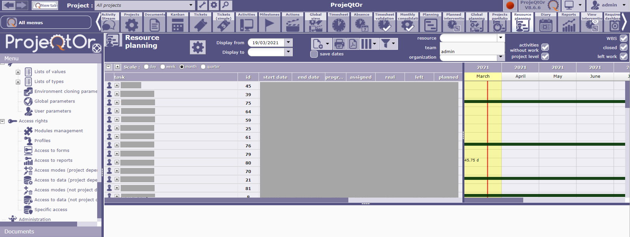
Task: Go forward with the right arrow
Action: pyautogui.click(x=22, y=5)
